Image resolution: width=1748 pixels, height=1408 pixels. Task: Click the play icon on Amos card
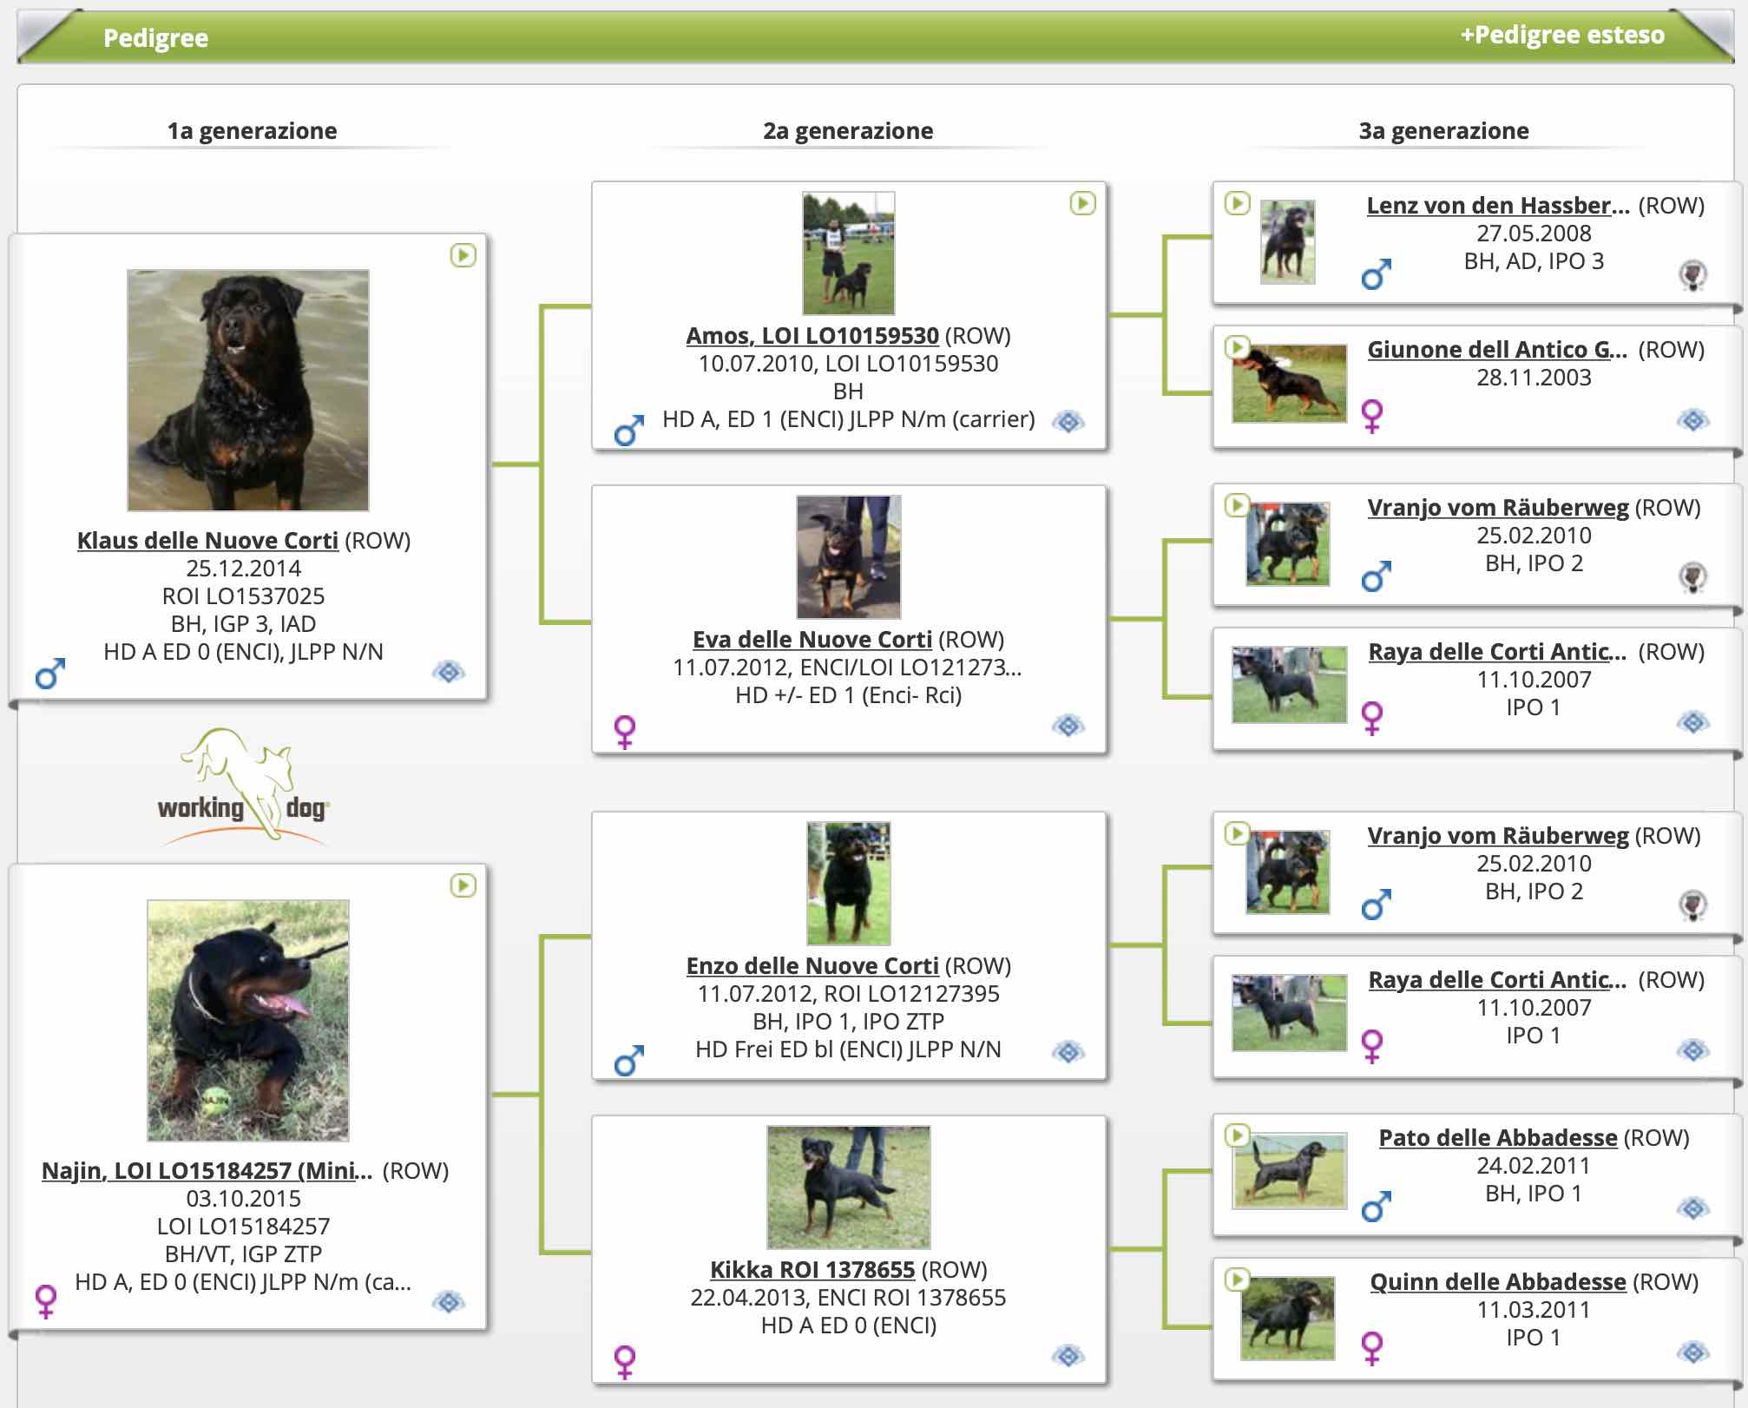1082,203
